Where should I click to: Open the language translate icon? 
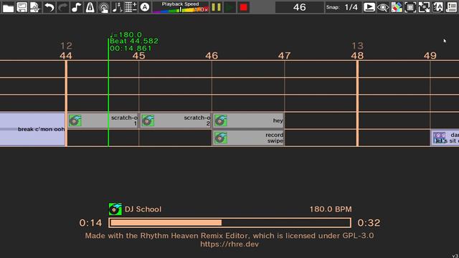pyautogui.click(x=438, y=7)
